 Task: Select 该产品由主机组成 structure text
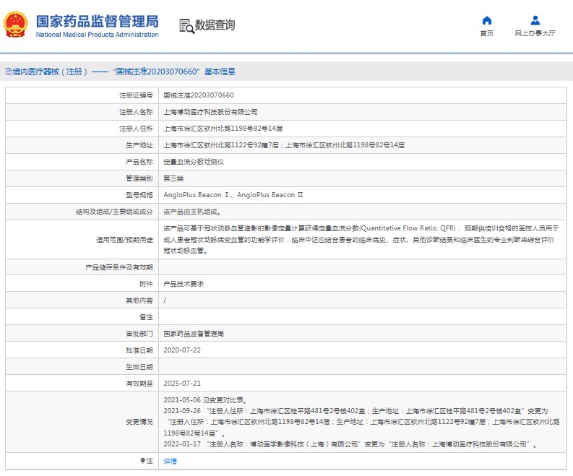coord(192,212)
